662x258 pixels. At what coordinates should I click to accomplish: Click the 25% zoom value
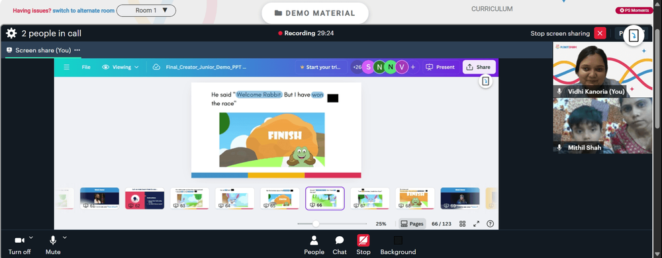pos(381,224)
